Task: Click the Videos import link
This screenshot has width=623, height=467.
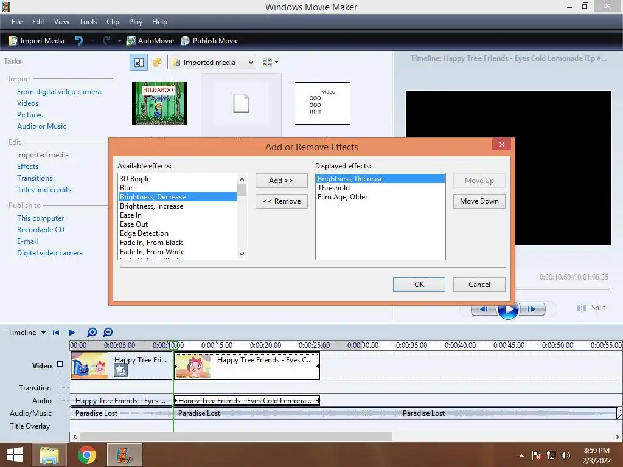Action: (x=28, y=103)
